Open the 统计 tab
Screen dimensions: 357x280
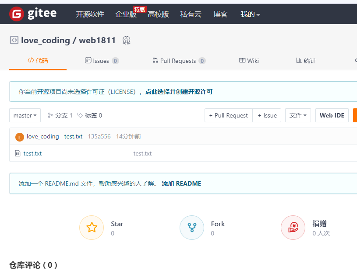point(306,61)
